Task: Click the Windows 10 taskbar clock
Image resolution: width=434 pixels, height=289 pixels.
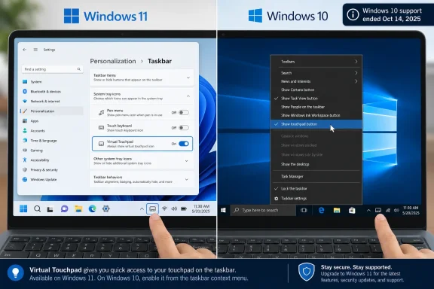Action: [411, 210]
